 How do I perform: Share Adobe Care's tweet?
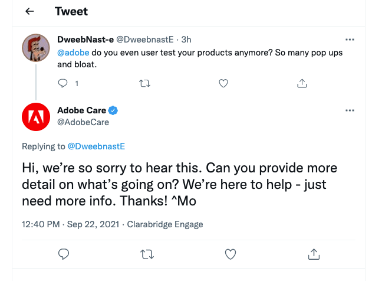(314, 254)
